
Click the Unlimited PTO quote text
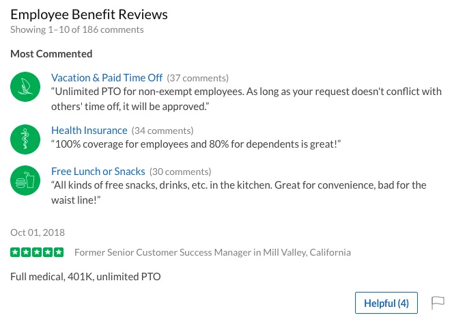click(246, 99)
